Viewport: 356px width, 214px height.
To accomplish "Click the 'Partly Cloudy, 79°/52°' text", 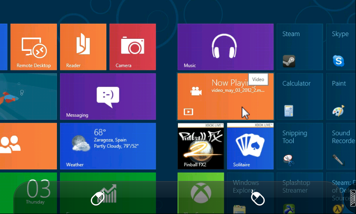I will (x=116, y=146).
